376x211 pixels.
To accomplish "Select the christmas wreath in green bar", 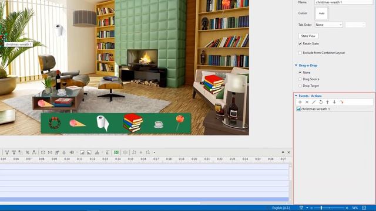I will 55,123.
